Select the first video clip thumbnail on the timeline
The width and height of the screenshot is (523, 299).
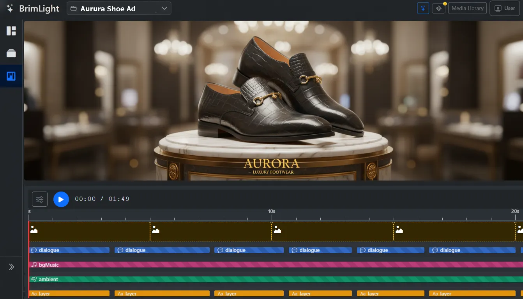pos(89,231)
